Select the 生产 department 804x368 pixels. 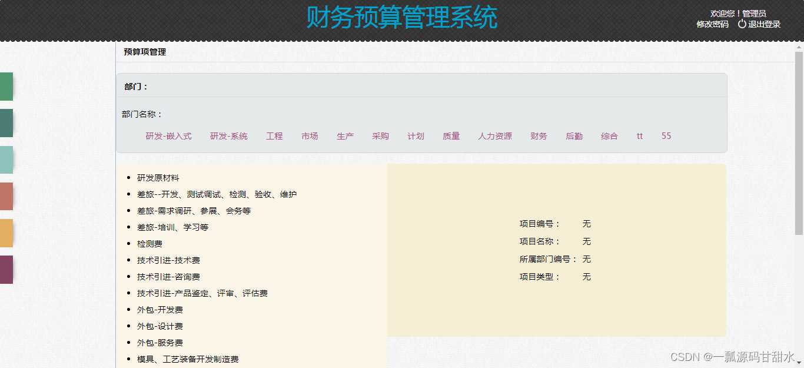345,136
